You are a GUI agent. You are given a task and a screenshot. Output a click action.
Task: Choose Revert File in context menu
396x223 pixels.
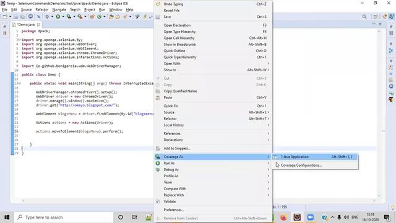(x=213, y=11)
